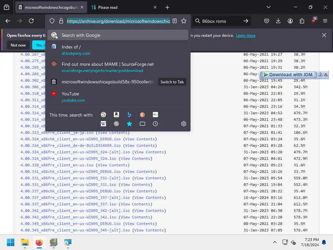Screen dimensions: 333x250
Task: Dismiss the Open Firefox notification bar
Action: click(324, 35)
